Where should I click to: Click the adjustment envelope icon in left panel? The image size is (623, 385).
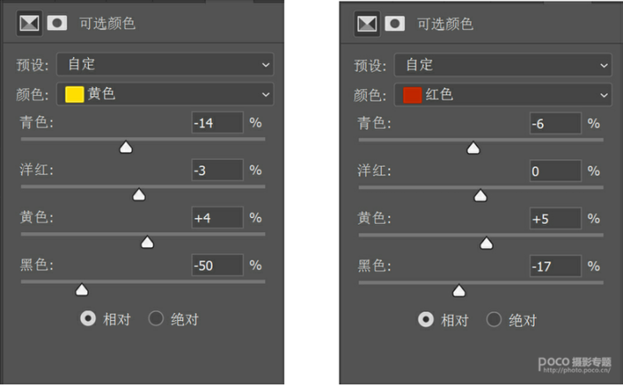29,23
